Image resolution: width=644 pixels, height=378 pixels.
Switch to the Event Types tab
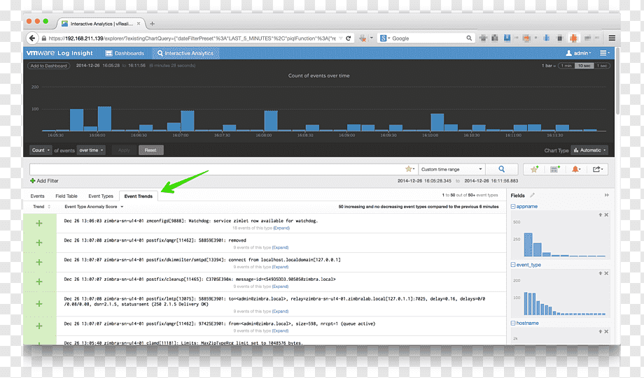click(x=101, y=196)
